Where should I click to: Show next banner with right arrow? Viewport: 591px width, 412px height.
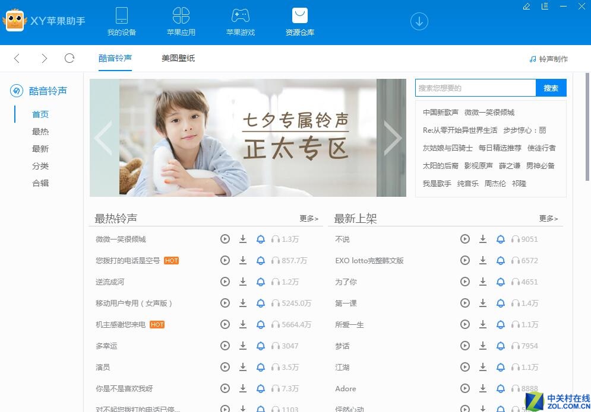click(393, 138)
